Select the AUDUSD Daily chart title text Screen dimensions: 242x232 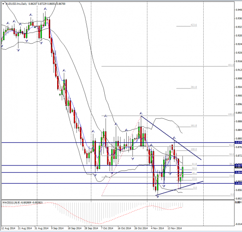tap(16, 4)
